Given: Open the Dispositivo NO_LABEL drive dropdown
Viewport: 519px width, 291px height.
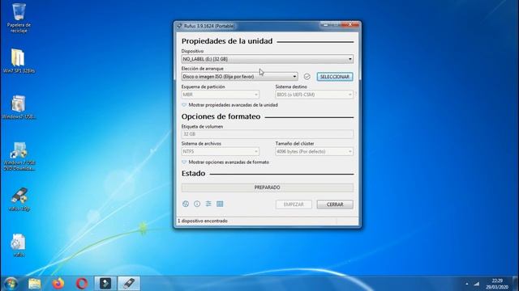Looking at the screenshot, I should (267, 59).
